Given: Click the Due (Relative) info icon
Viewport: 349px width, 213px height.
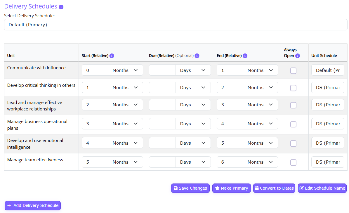Looking at the screenshot, I should coord(197,56).
